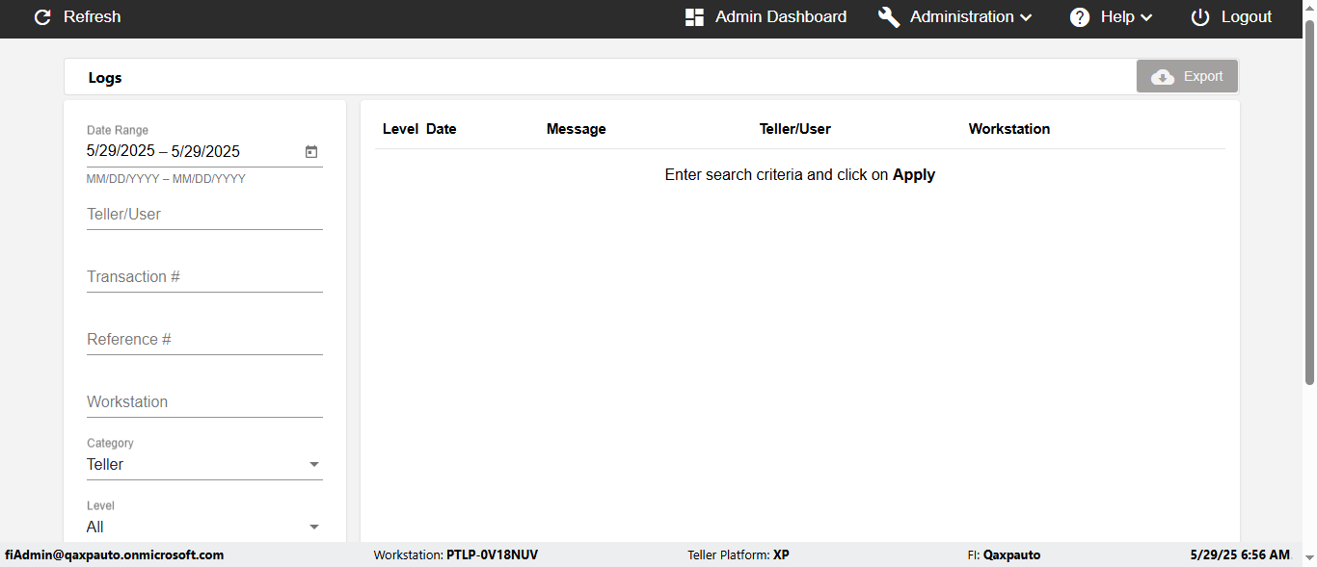Open the Date Range calendar picker icon
This screenshot has height=567, width=1317.
point(311,152)
